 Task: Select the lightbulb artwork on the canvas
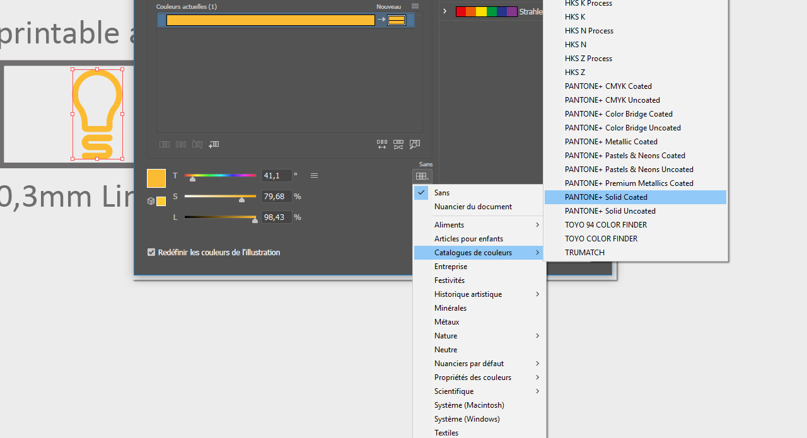pyautogui.click(x=97, y=114)
